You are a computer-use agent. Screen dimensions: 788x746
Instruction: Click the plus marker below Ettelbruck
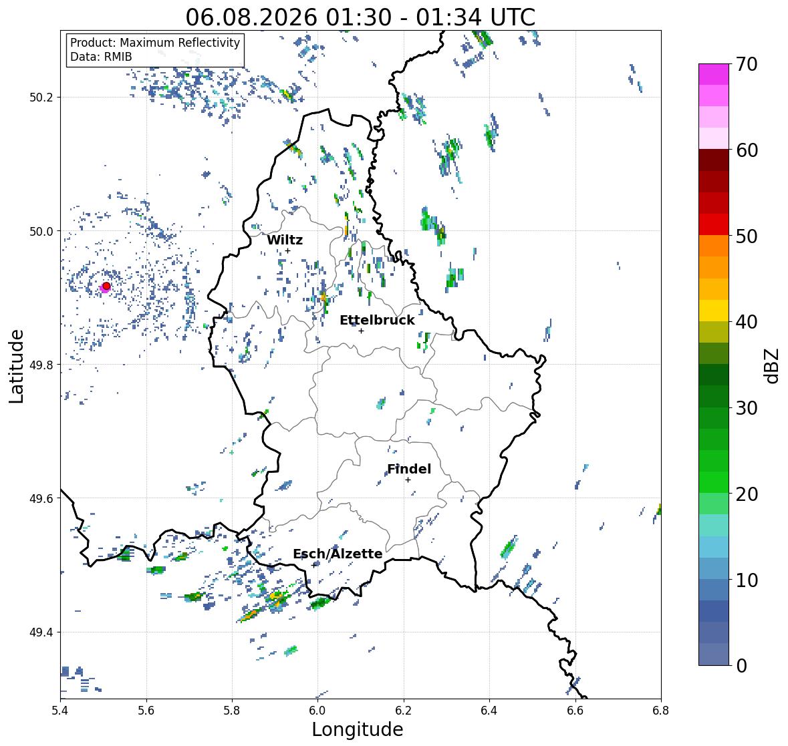click(361, 331)
